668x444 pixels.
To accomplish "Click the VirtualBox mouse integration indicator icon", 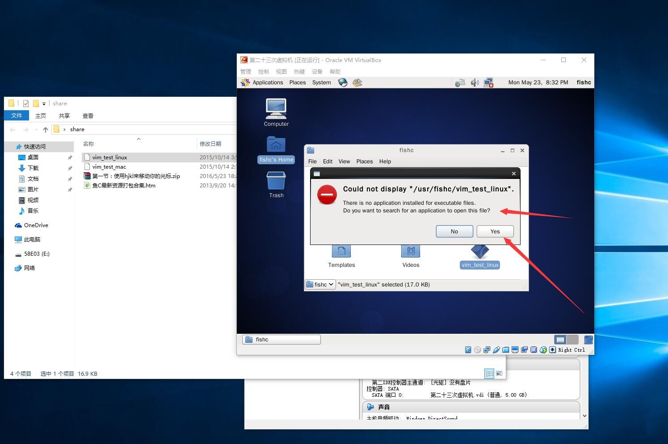I will click(543, 350).
